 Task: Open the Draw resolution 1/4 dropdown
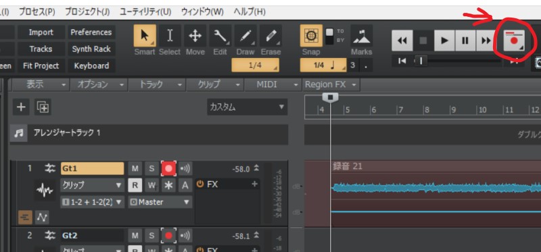pyautogui.click(x=256, y=65)
